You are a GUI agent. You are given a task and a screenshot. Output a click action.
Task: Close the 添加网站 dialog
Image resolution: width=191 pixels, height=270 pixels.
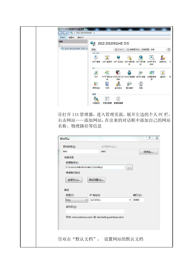click(x=157, y=138)
